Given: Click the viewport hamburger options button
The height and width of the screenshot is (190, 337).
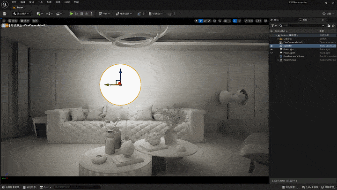Looking at the screenshot, I should [4, 21].
